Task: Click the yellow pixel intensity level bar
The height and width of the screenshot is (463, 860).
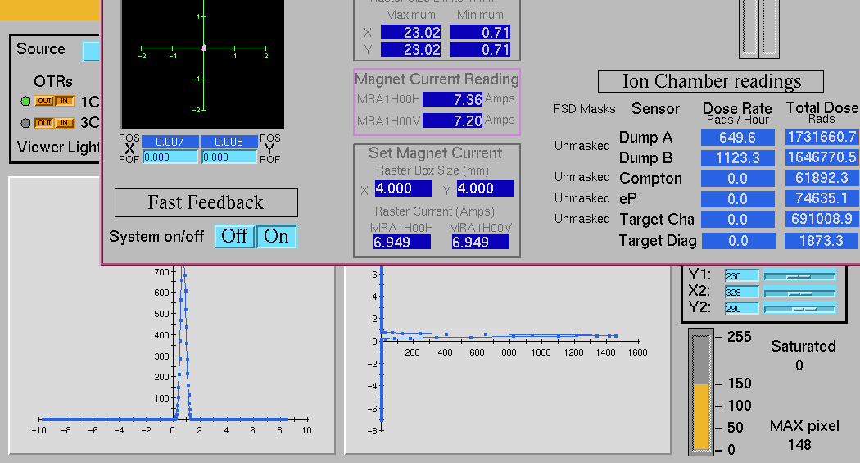Action: [x=701, y=416]
